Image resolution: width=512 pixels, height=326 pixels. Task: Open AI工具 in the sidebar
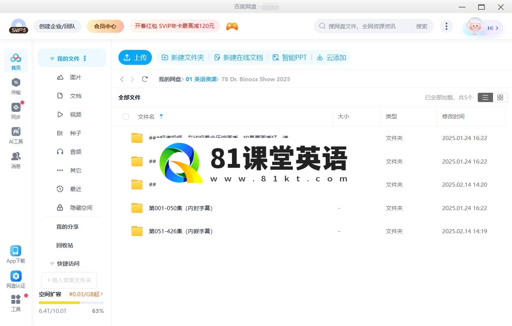(x=16, y=135)
